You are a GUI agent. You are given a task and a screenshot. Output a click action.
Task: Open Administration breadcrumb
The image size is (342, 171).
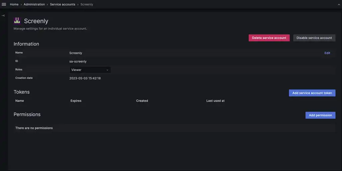34,4
